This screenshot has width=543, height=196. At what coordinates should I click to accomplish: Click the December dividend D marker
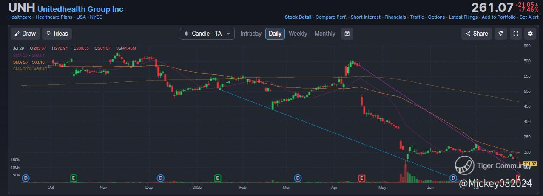pos(161,178)
